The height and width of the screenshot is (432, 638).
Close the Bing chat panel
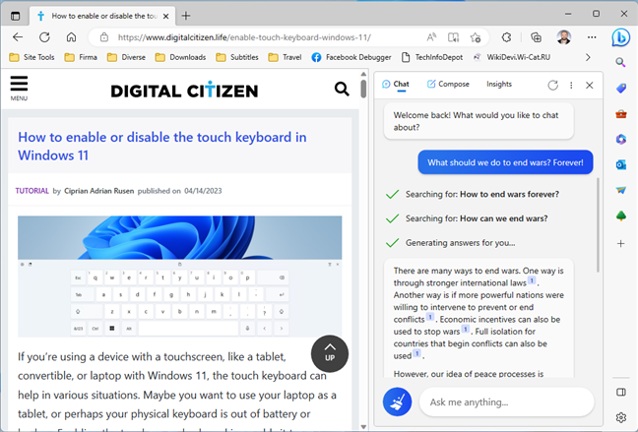pyautogui.click(x=589, y=85)
